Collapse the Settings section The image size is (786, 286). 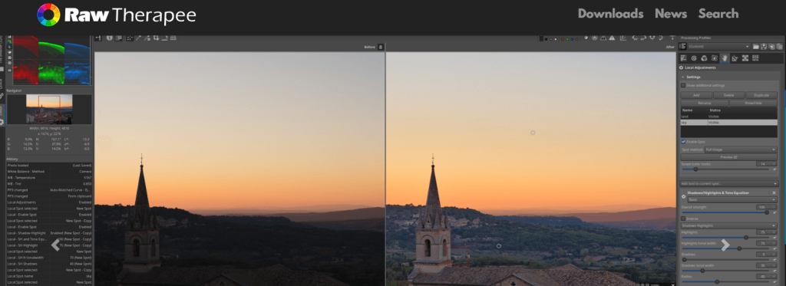(x=682, y=77)
